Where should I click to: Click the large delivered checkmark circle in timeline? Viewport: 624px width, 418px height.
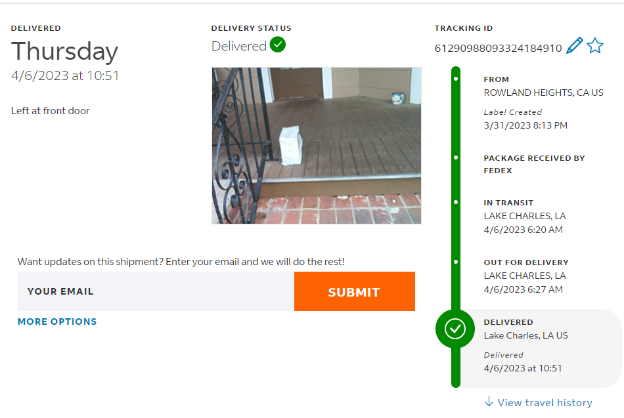click(x=455, y=329)
